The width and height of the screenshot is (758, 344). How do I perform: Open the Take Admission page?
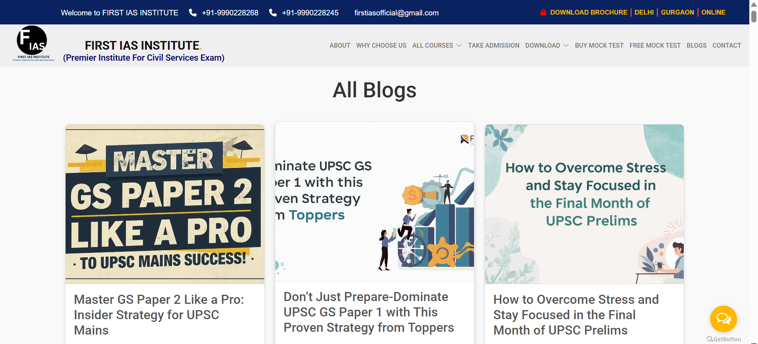(x=493, y=45)
